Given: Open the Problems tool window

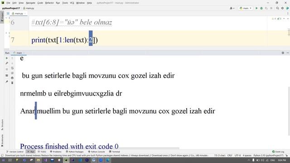Looking at the screenshot, I should click(56, 152).
